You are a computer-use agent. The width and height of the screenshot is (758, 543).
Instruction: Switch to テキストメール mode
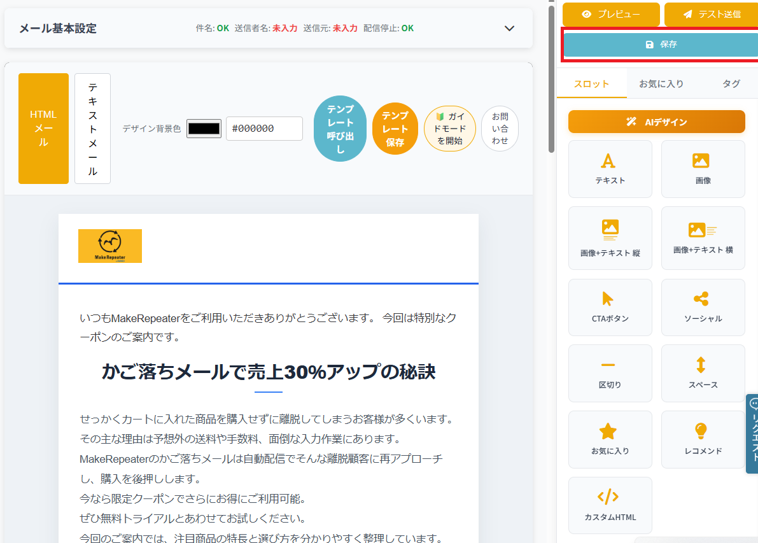92,128
